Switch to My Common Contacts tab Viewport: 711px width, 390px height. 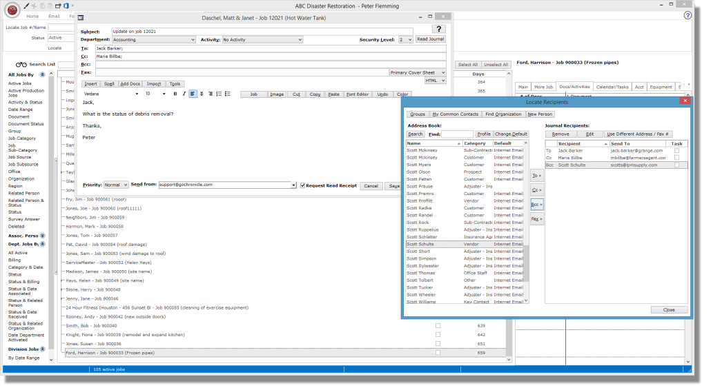(x=456, y=114)
